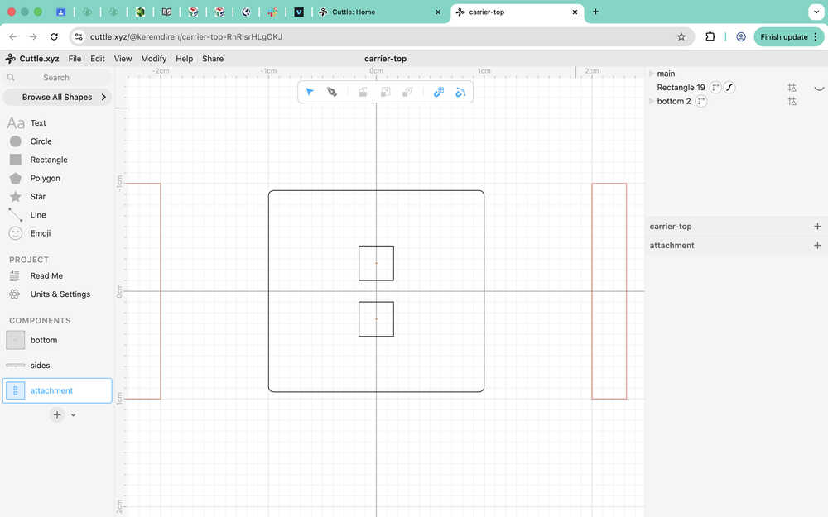Click the last greyed-out boolean toolbar icon
This screenshot has width=828, height=517.
pyautogui.click(x=407, y=92)
